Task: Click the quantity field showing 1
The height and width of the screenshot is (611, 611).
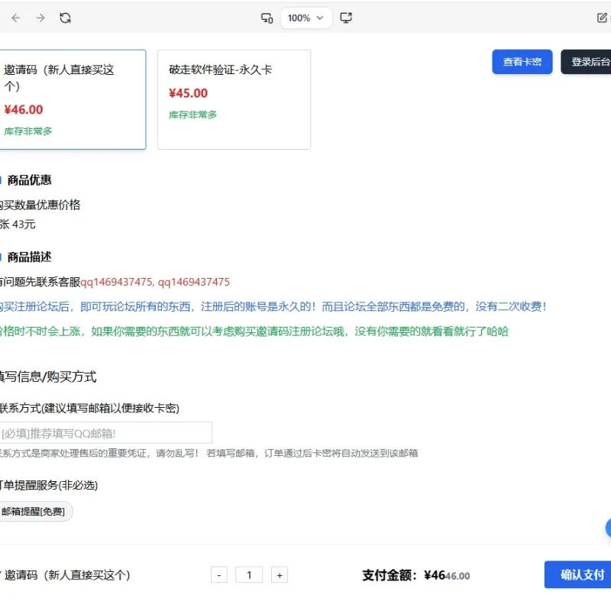Action: point(249,575)
